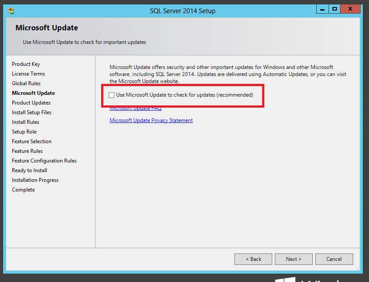Open the Microsoft Update Privacy Statement link
The width and height of the screenshot is (369, 282).
click(x=151, y=120)
